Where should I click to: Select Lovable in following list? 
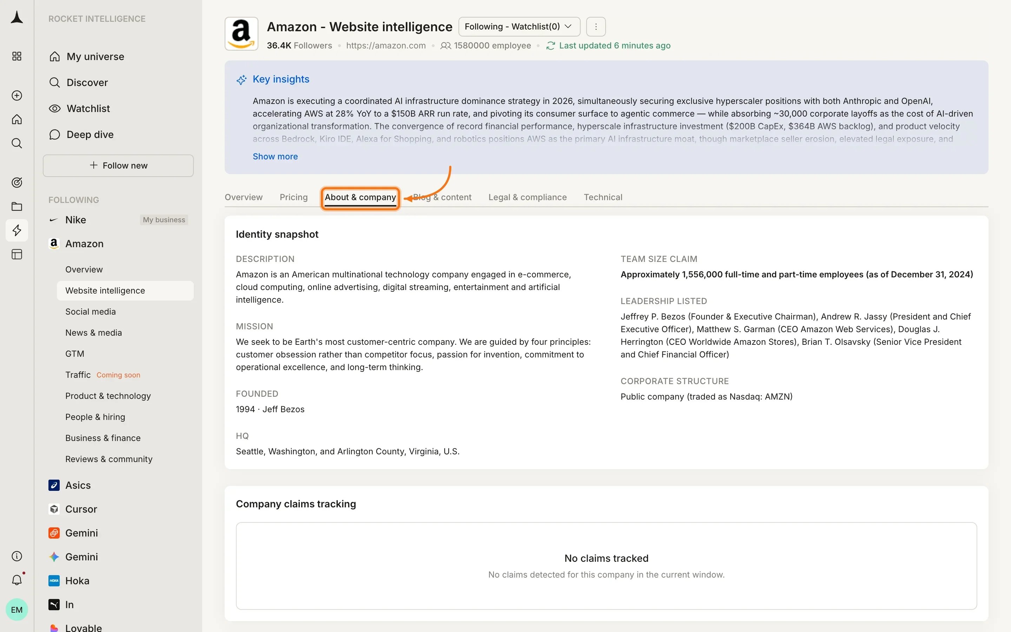click(84, 628)
